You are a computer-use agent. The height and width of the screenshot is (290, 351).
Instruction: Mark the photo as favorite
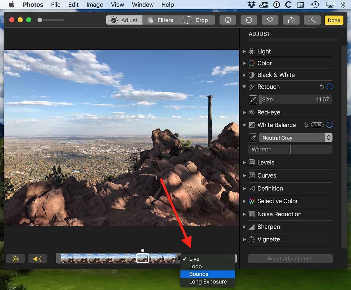270,20
